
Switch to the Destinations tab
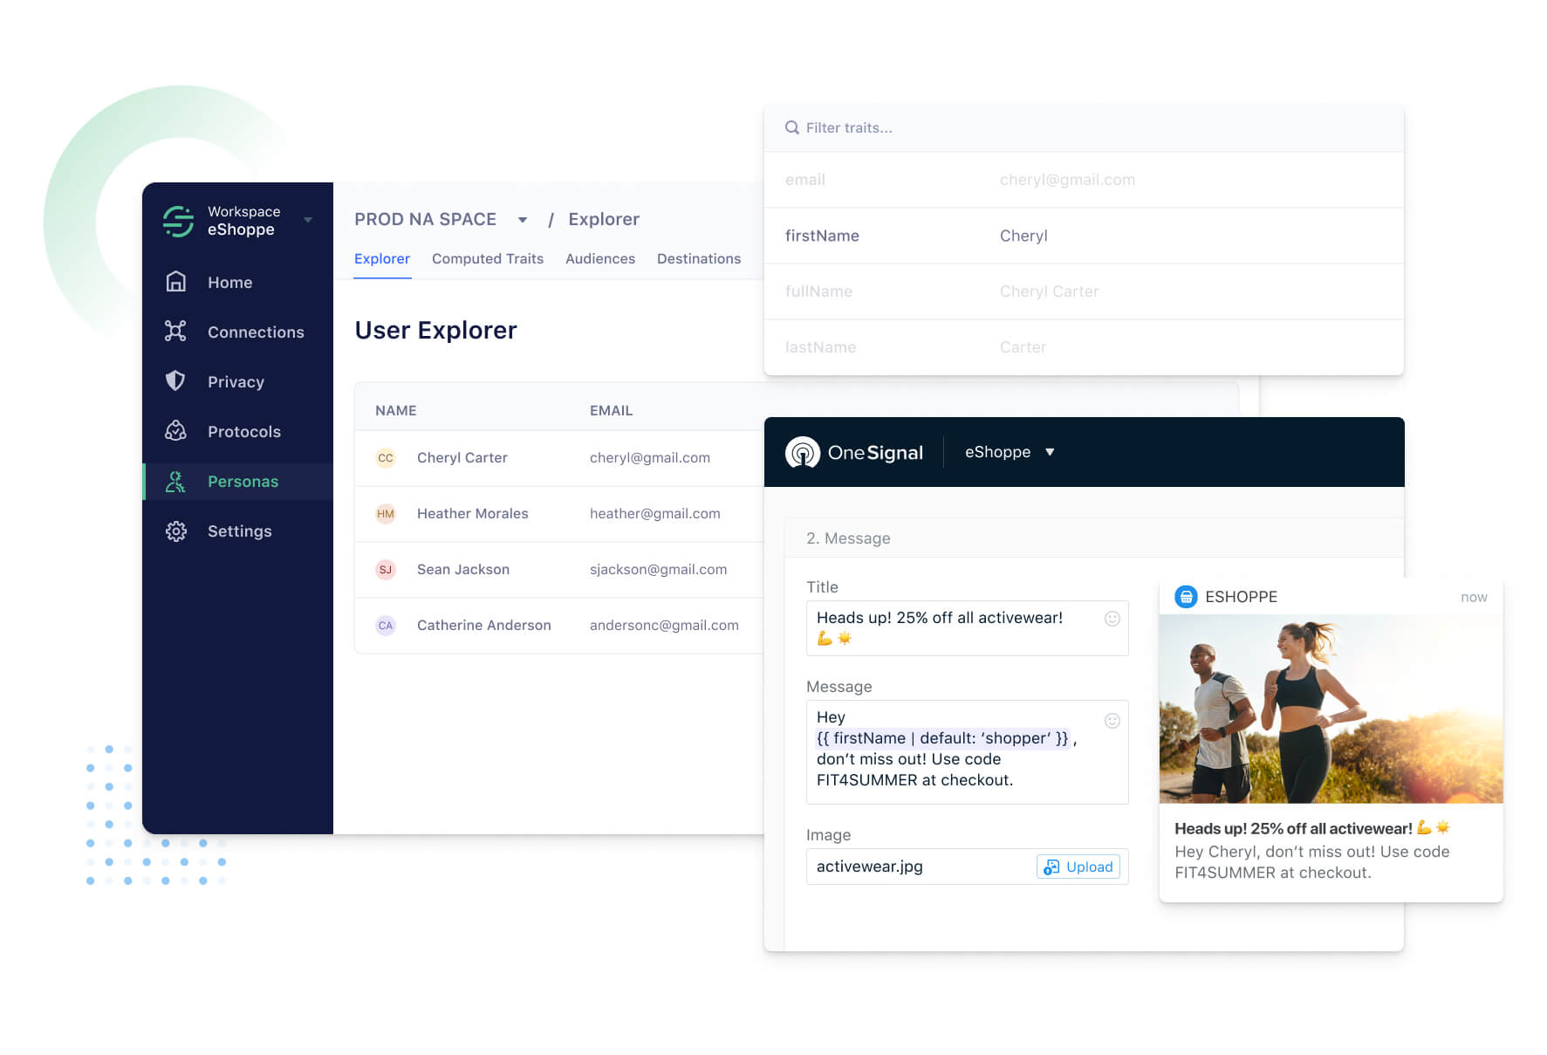(x=699, y=258)
